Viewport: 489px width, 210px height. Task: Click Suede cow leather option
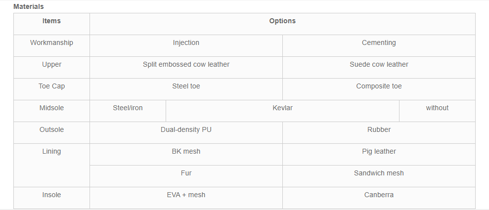point(379,68)
